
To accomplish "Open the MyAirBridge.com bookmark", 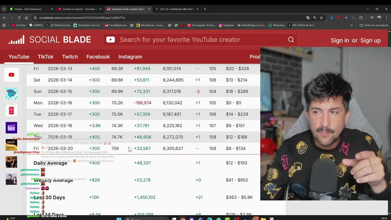I will [x=251, y=25].
